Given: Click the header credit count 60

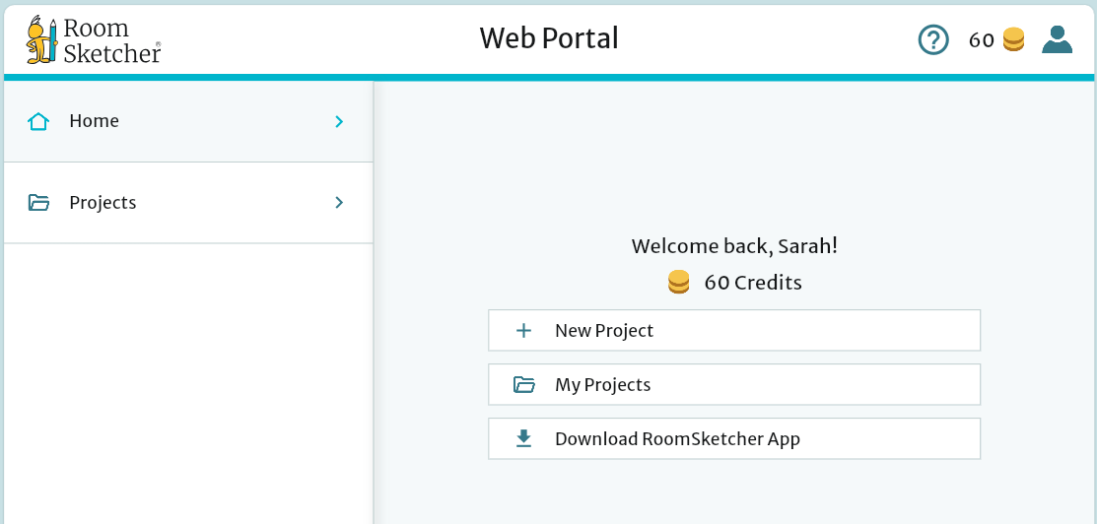Looking at the screenshot, I should (x=982, y=40).
